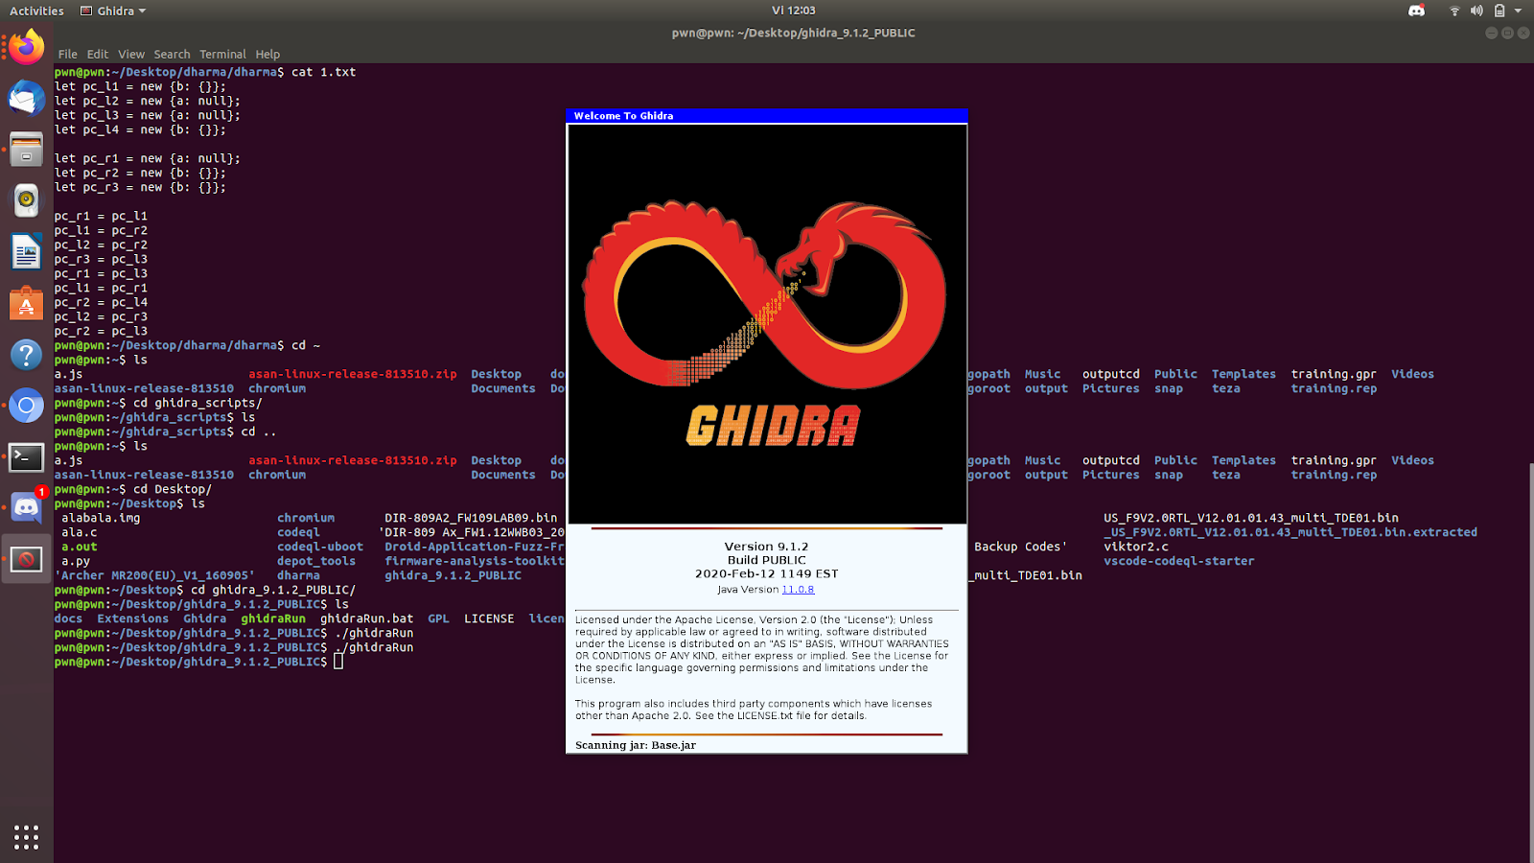Viewport: 1534px width, 863px height.
Task: Click 'Extensions' in the terminal listing
Action: point(133,618)
